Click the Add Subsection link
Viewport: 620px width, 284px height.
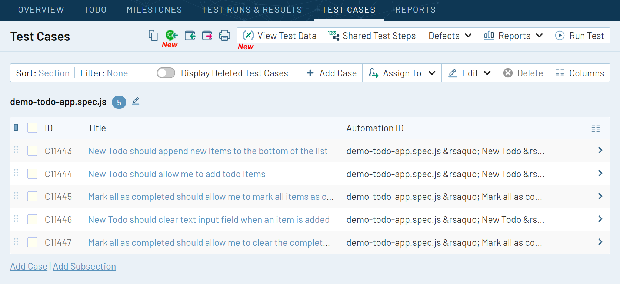click(84, 267)
